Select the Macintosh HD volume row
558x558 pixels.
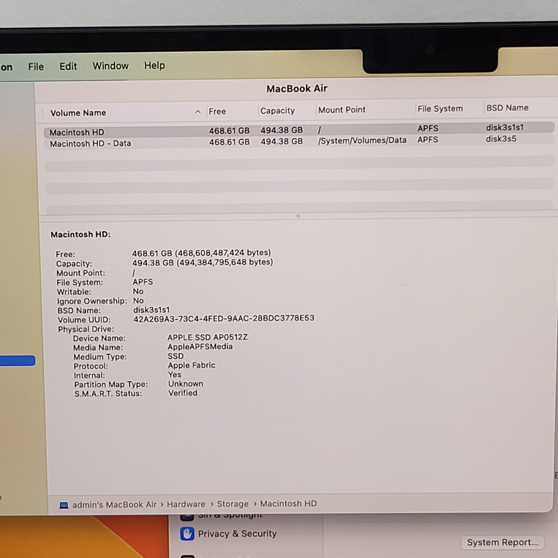pyautogui.click(x=299, y=130)
